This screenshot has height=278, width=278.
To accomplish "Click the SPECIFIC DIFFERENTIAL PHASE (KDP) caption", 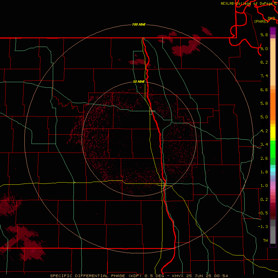I will [96, 276].
